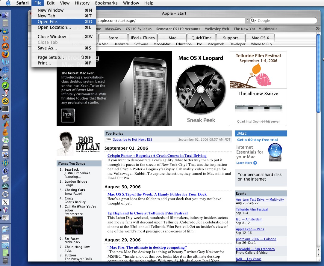
Task: Open the Banner folder in Dock
Action: click(x=5, y=229)
